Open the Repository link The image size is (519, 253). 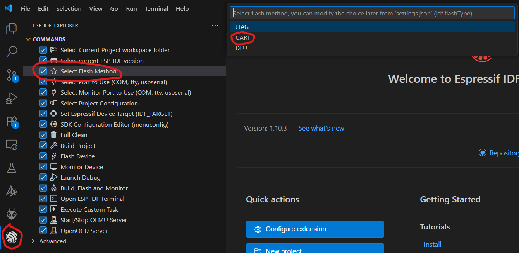click(504, 153)
